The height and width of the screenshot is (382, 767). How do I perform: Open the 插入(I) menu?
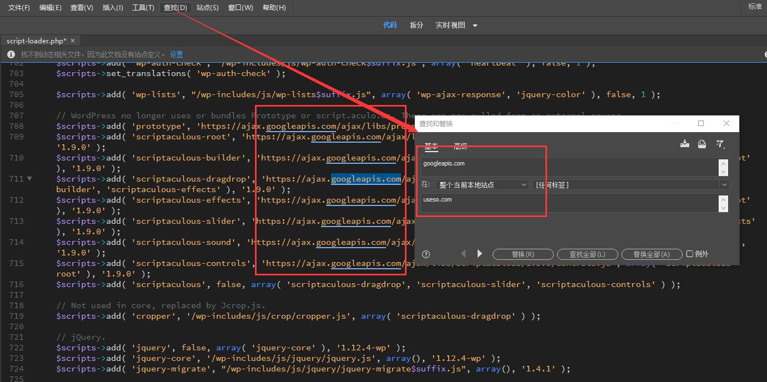click(x=113, y=7)
